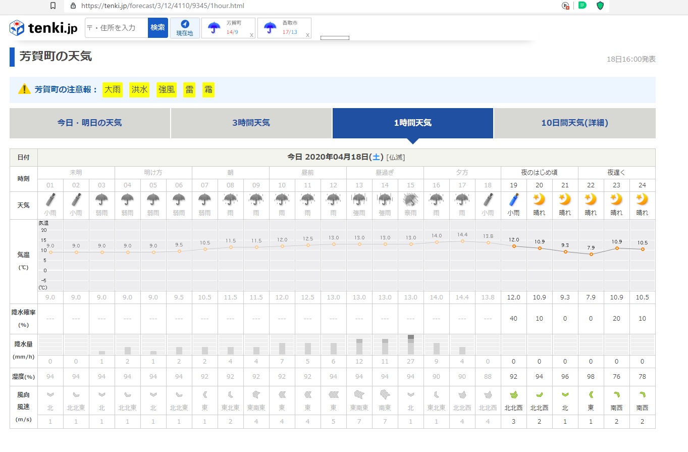Switch to the 3時間天気 tab
This screenshot has width=688, height=452.
pyautogui.click(x=251, y=123)
